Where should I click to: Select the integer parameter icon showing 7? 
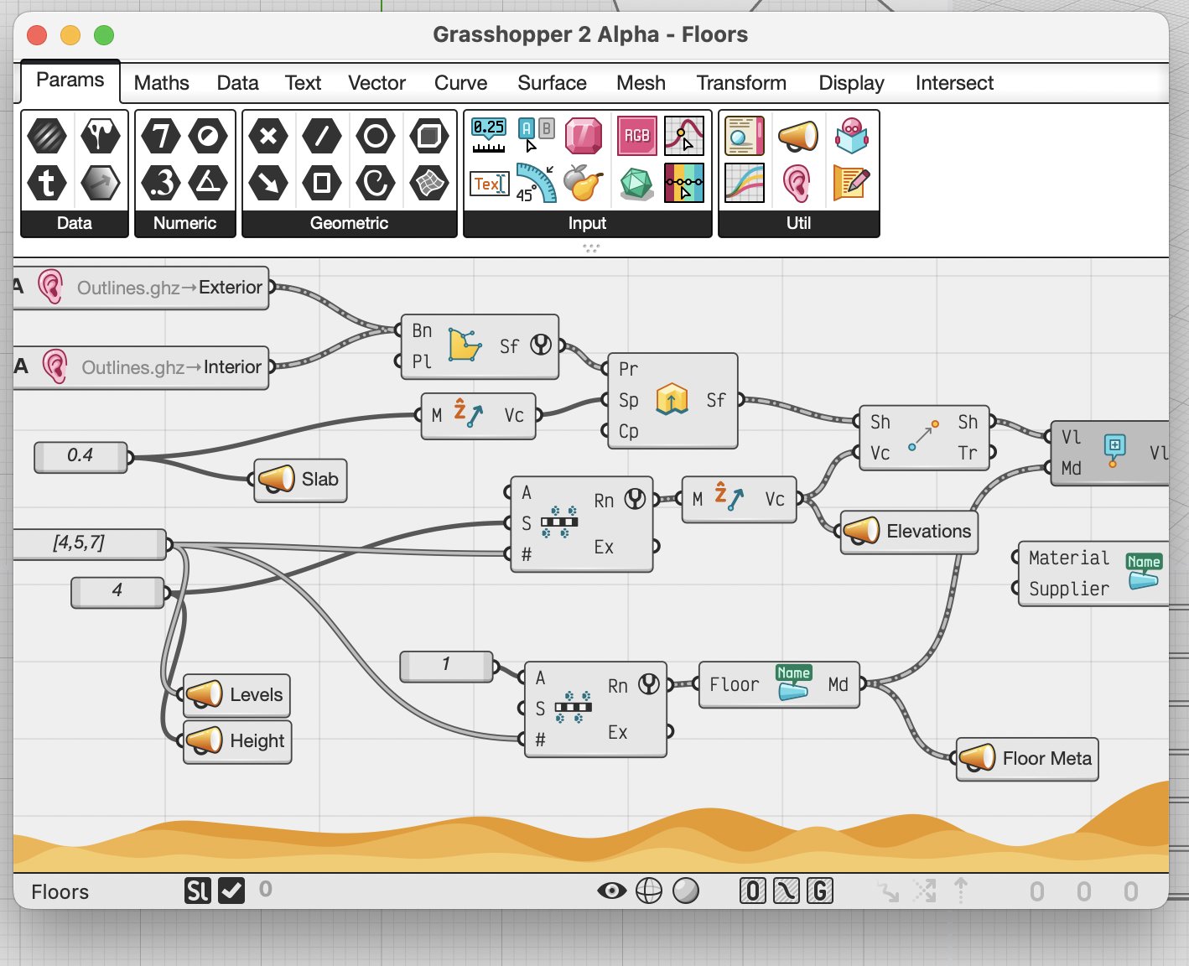pos(160,136)
